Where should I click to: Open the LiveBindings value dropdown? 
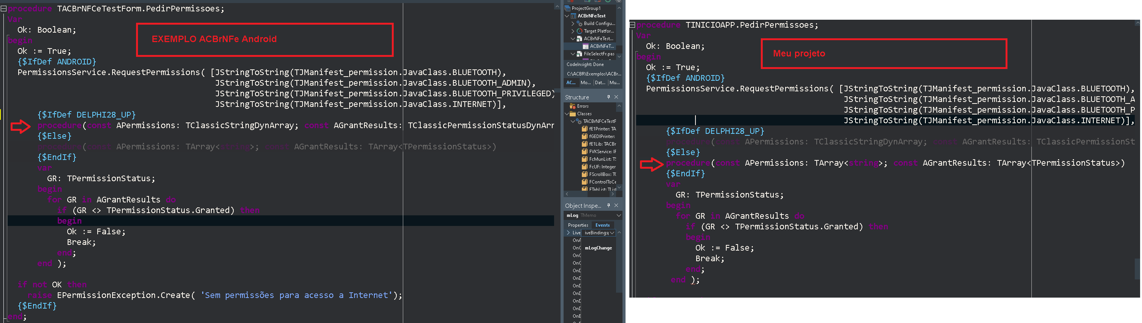(612, 233)
